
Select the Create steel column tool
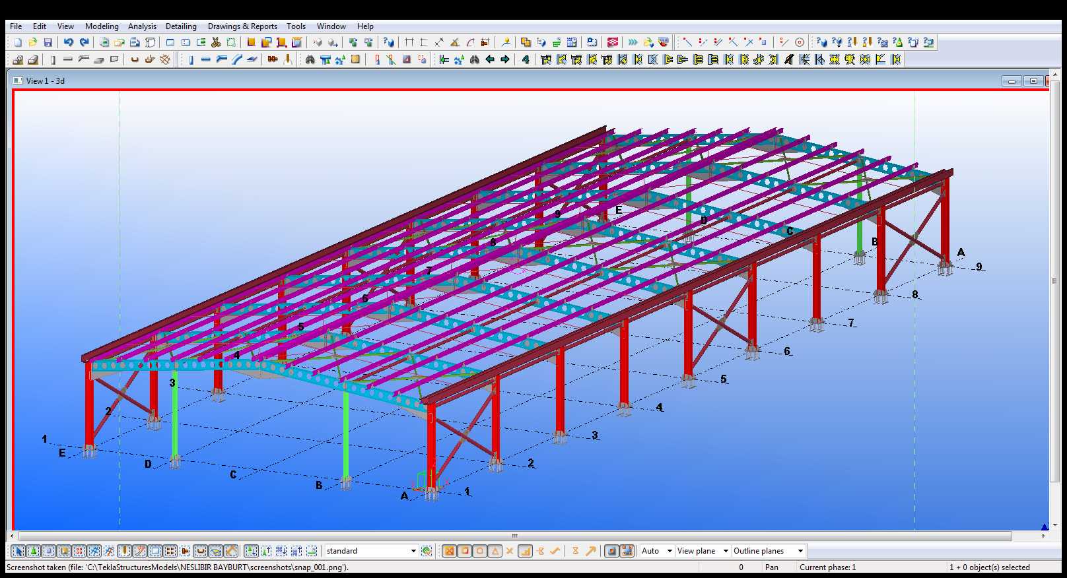click(191, 59)
